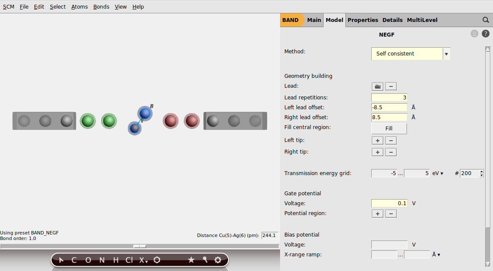Screen dimensions: 493x271
Task: Click the star icon in bottom toolbar
Action: (191, 260)
